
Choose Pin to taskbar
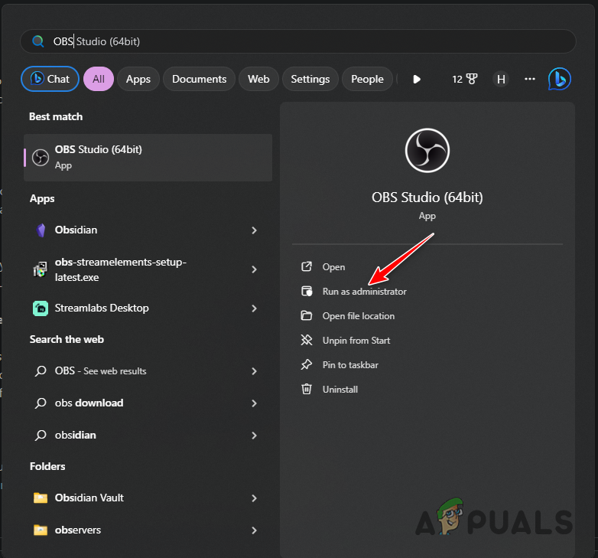click(350, 365)
